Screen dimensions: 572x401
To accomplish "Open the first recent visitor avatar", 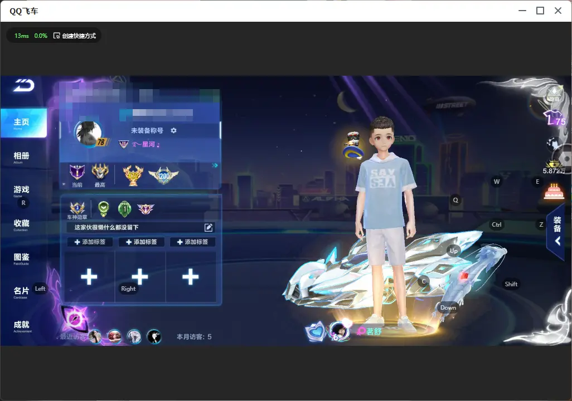I will 95,336.
